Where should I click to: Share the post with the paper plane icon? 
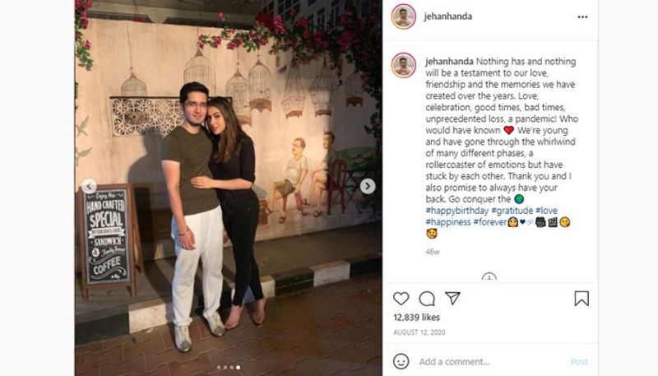click(x=453, y=298)
